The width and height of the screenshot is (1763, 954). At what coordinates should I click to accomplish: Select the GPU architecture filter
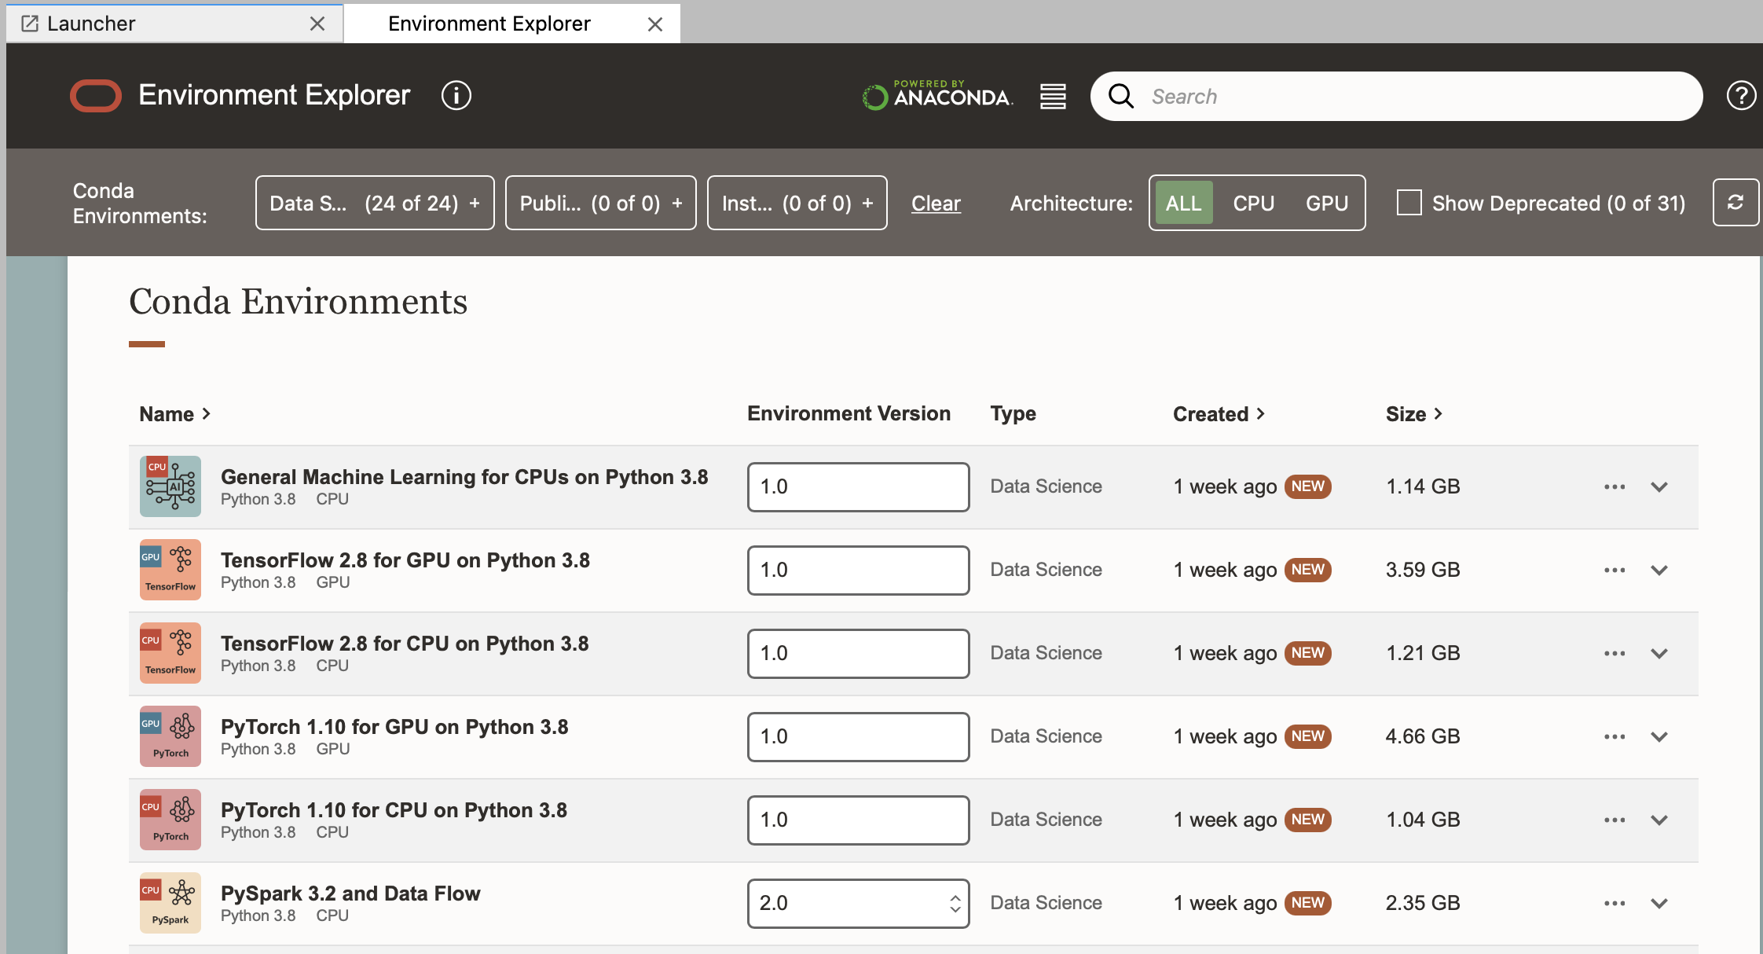pos(1326,203)
